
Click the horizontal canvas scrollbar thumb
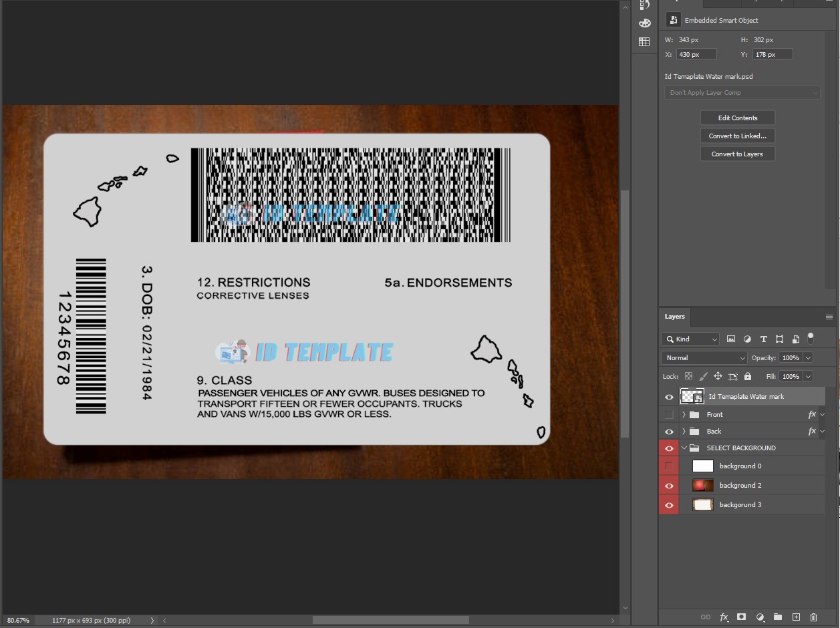click(x=390, y=621)
